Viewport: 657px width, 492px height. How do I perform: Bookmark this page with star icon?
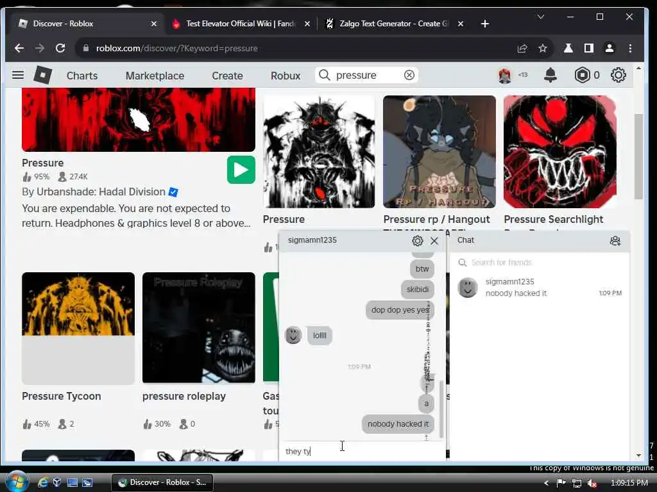click(543, 49)
